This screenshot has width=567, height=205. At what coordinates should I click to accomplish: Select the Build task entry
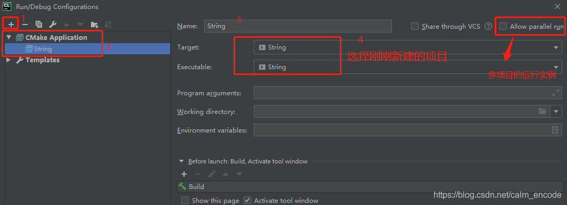click(370, 186)
